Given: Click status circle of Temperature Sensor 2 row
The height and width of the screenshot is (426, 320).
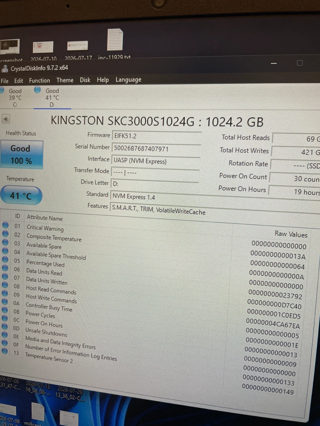Looking at the screenshot, I should (5, 351).
